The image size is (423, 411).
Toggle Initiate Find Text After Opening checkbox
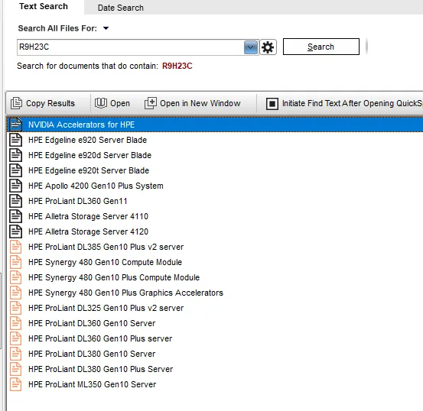coord(272,103)
